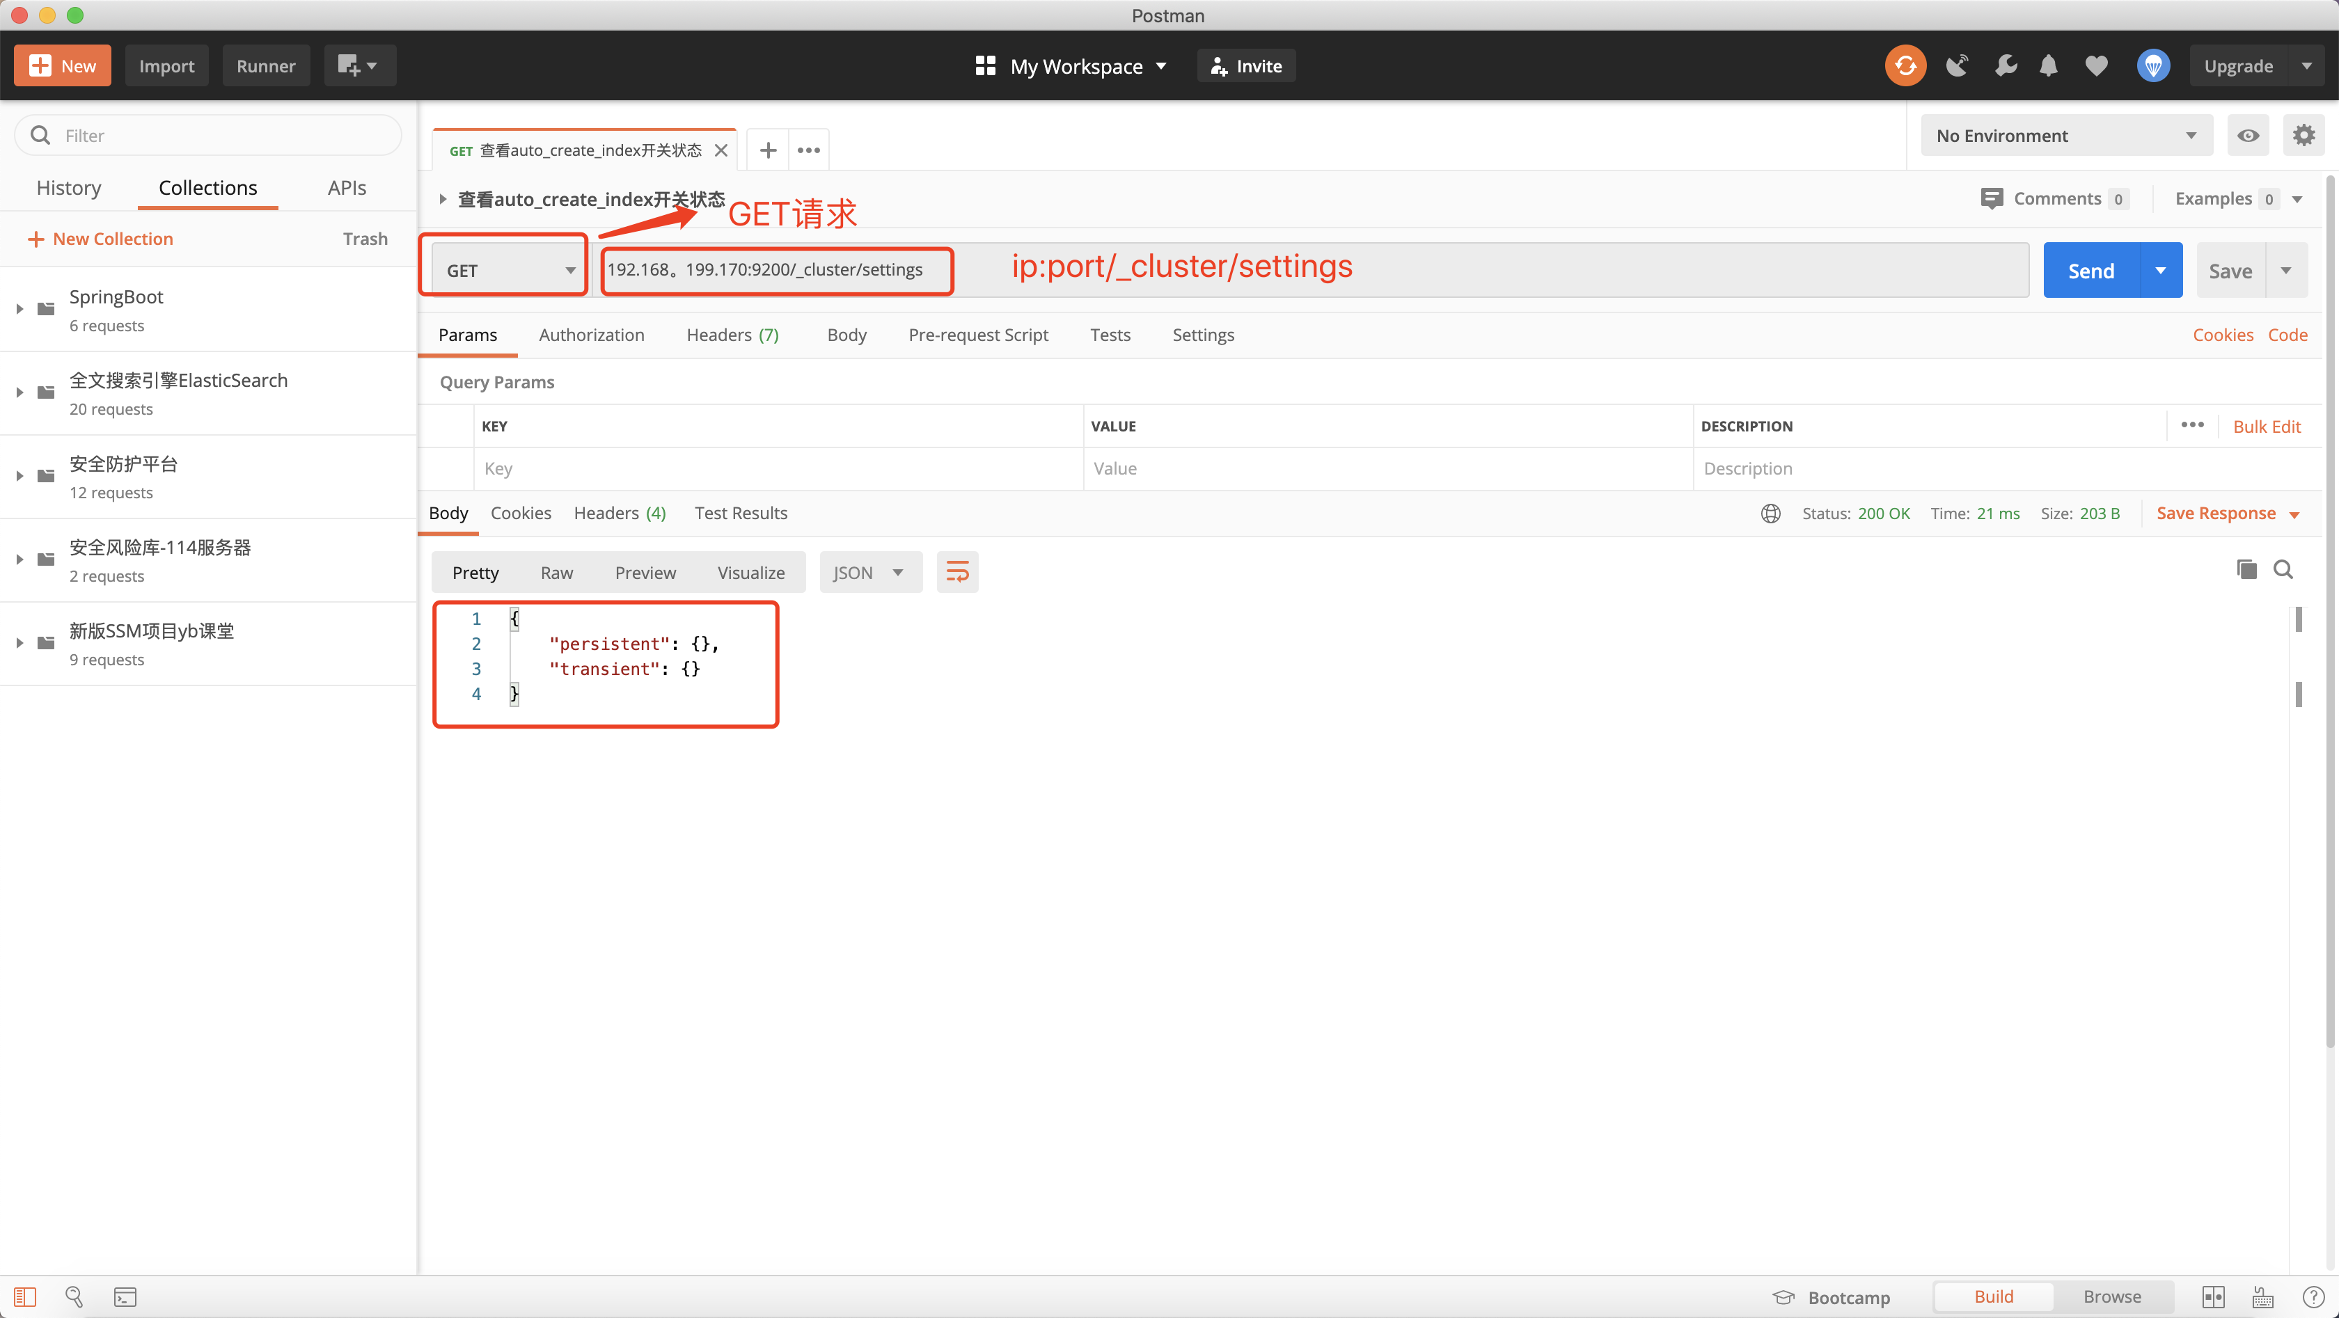Image resolution: width=2339 pixels, height=1318 pixels.
Task: Select the Visualize response tab
Action: tap(750, 571)
